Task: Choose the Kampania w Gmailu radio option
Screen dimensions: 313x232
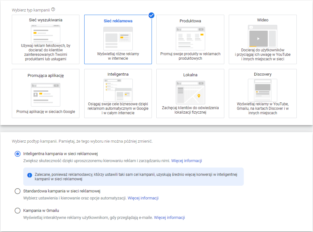Action: click(18, 211)
